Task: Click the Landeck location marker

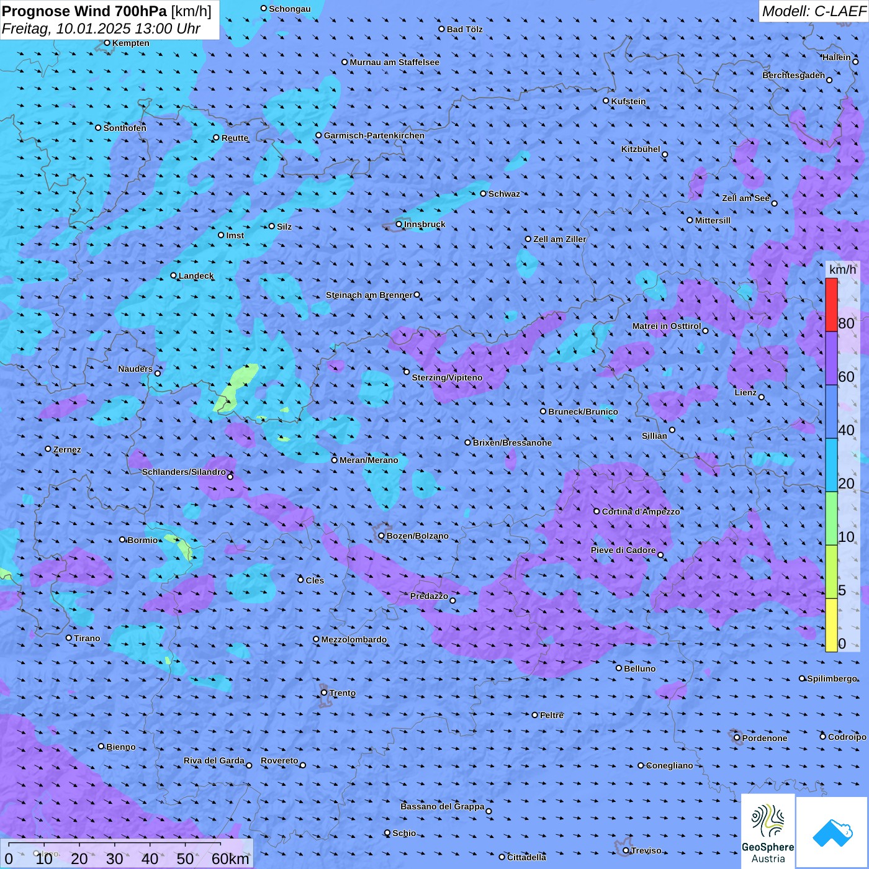Action: coord(173,276)
